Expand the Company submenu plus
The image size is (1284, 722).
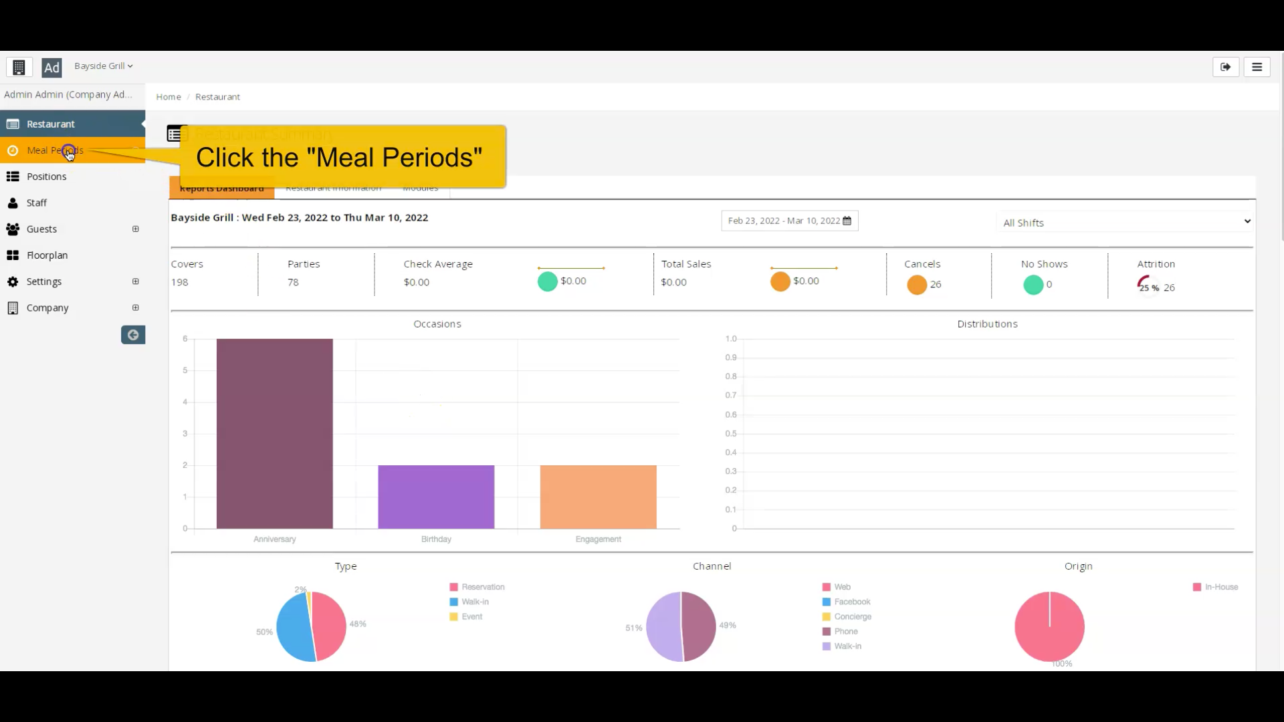pos(136,308)
